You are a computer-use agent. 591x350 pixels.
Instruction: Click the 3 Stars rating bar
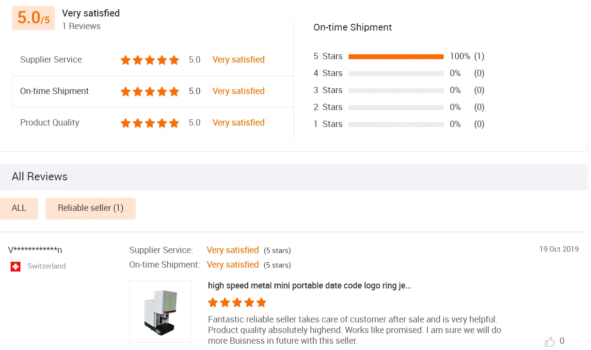click(396, 91)
